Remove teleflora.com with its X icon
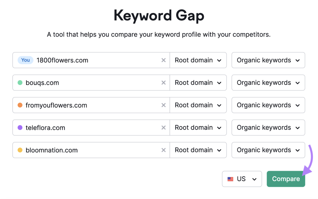This screenshot has height=199, width=318. click(163, 128)
